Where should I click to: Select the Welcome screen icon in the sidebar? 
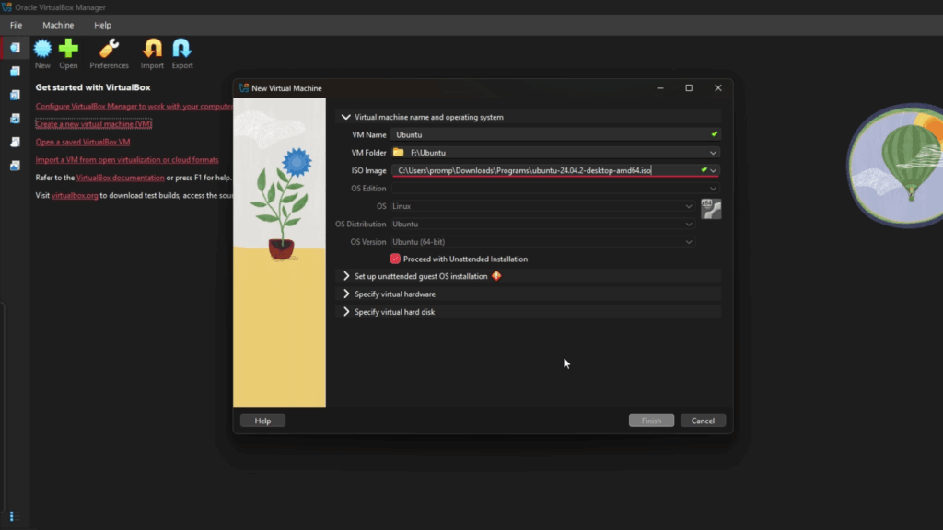coord(12,47)
